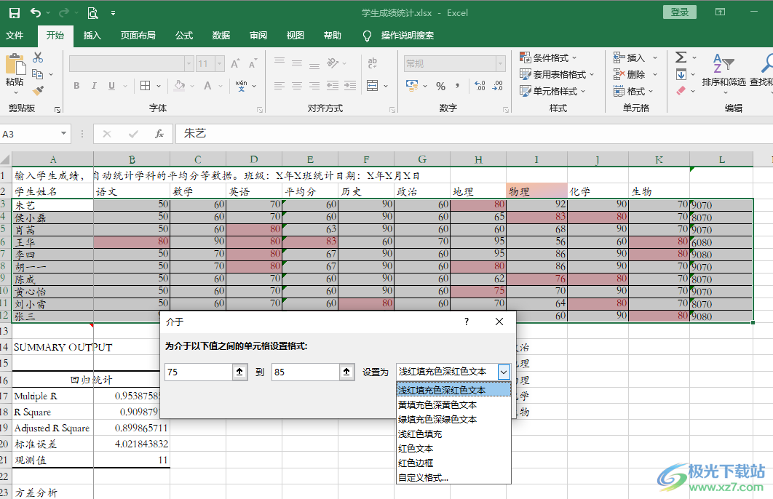Viewport: 773px width, 499px height.
Task: Click the formula bar showing 朱艺
Action: (473, 134)
